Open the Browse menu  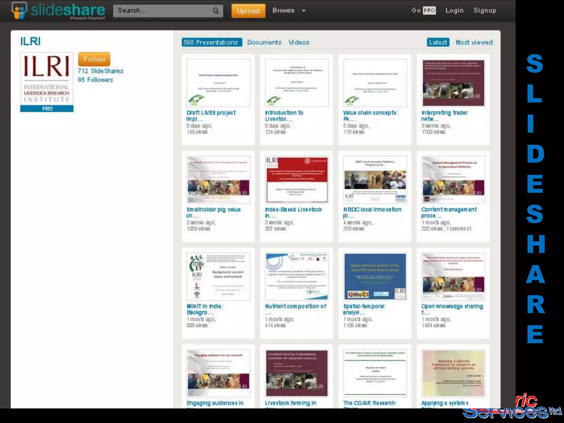click(283, 10)
